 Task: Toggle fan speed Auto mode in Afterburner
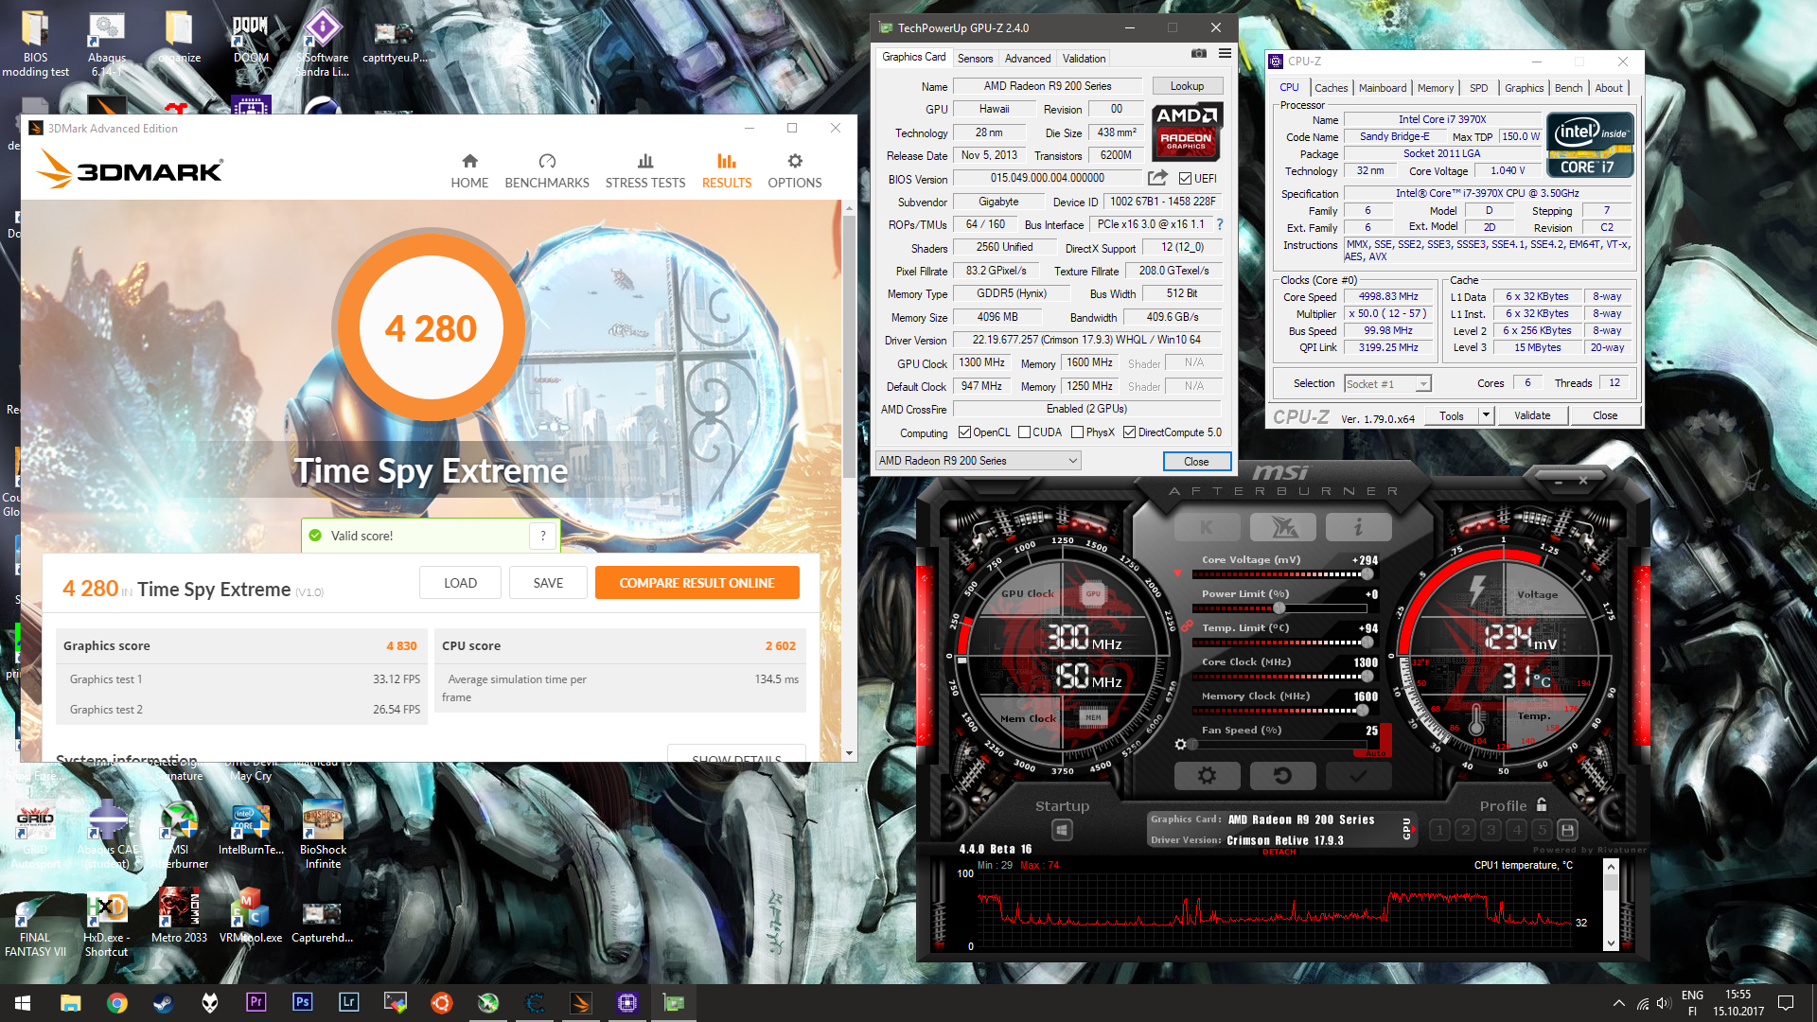[1375, 753]
